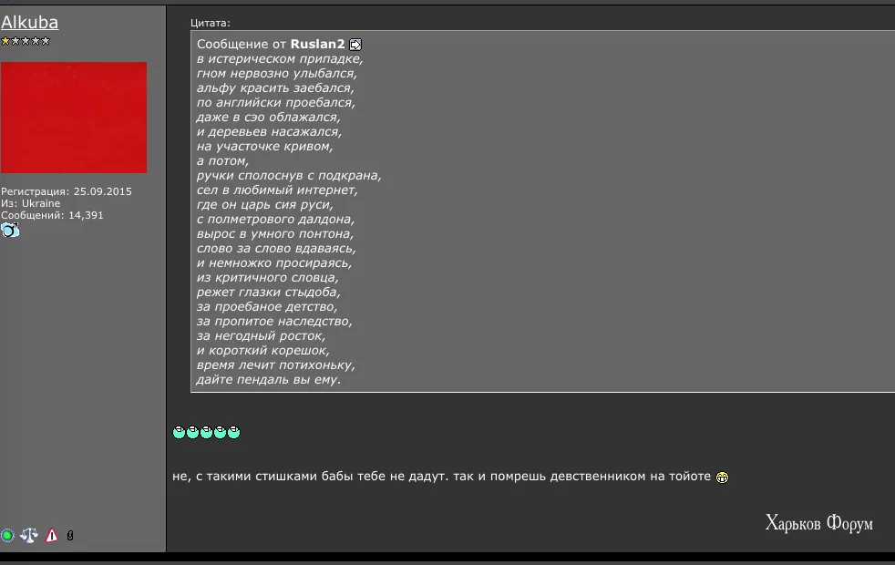Viewport: 895px width, 565px height.
Task: Click the male gender icon under Сообщений
Action: [10, 230]
